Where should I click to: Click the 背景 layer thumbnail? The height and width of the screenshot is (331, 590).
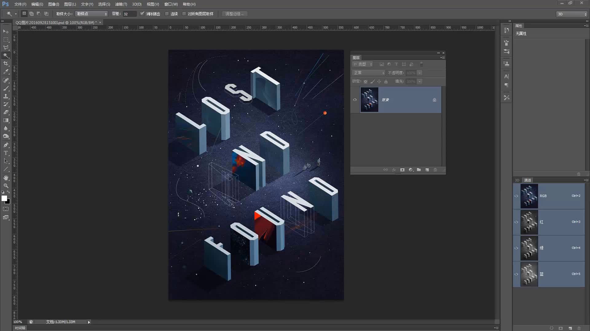point(369,100)
